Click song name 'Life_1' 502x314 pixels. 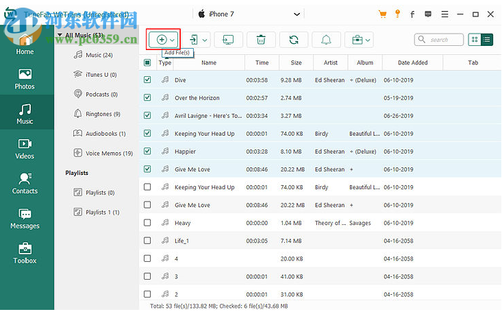pyautogui.click(x=181, y=241)
